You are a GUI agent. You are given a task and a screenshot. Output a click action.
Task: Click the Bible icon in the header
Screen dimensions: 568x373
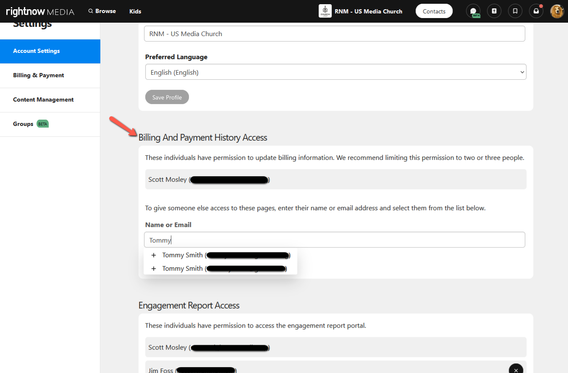coord(494,11)
